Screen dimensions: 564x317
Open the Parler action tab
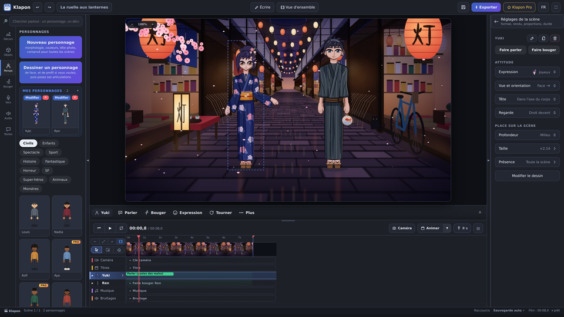(127, 213)
